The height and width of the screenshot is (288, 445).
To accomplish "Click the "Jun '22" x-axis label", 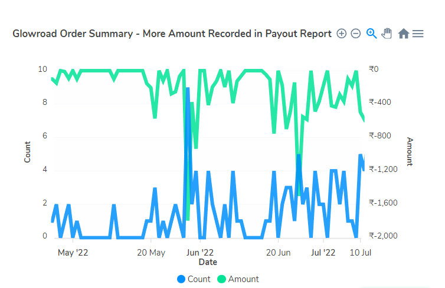I will pyautogui.click(x=200, y=252).
